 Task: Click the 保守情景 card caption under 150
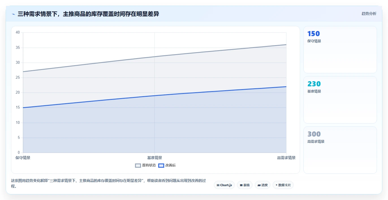(314, 41)
